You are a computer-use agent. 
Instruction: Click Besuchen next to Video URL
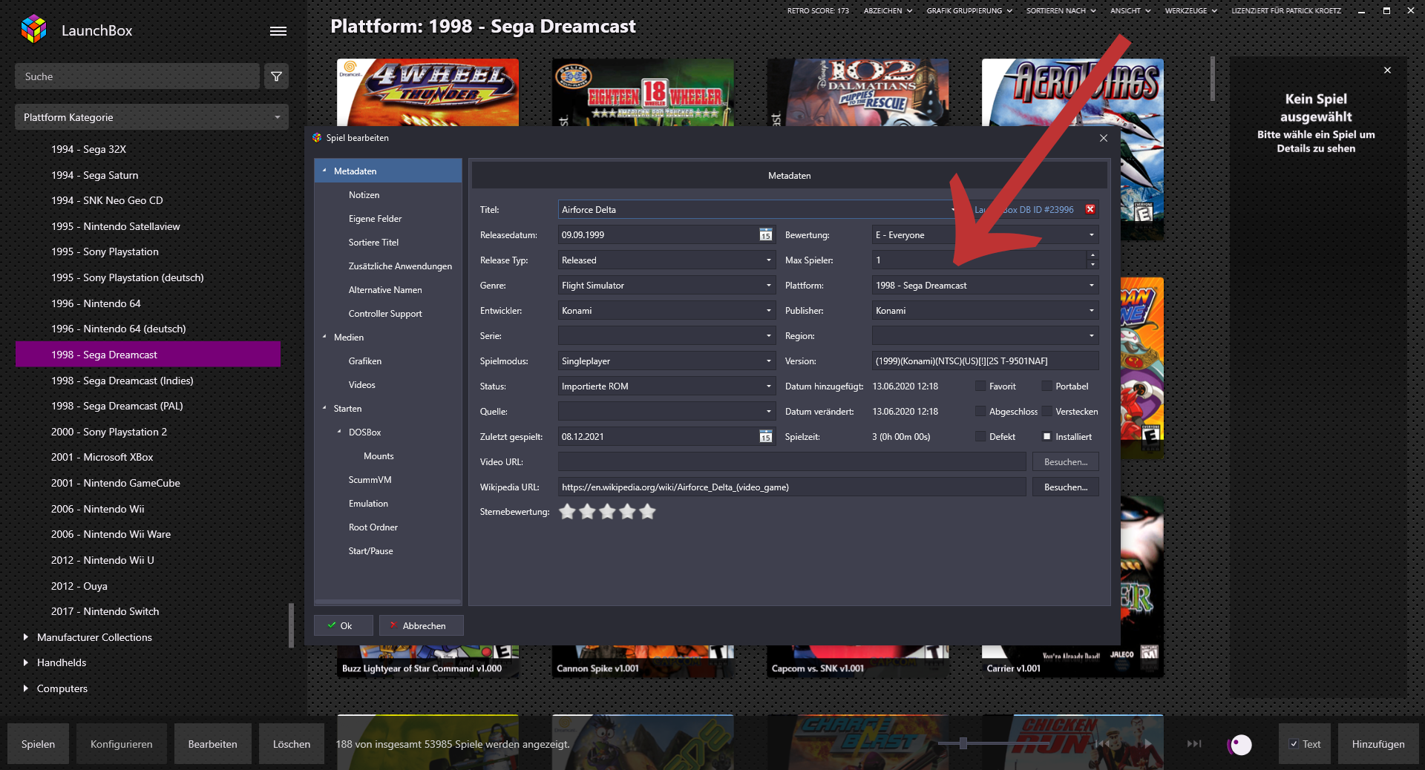1065,462
